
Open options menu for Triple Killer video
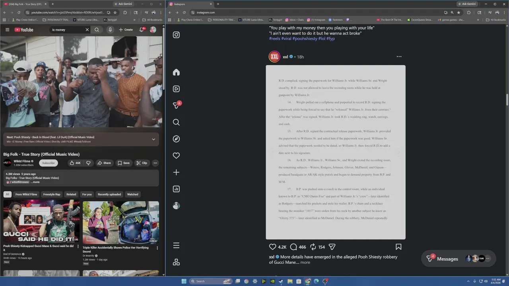click(x=157, y=248)
